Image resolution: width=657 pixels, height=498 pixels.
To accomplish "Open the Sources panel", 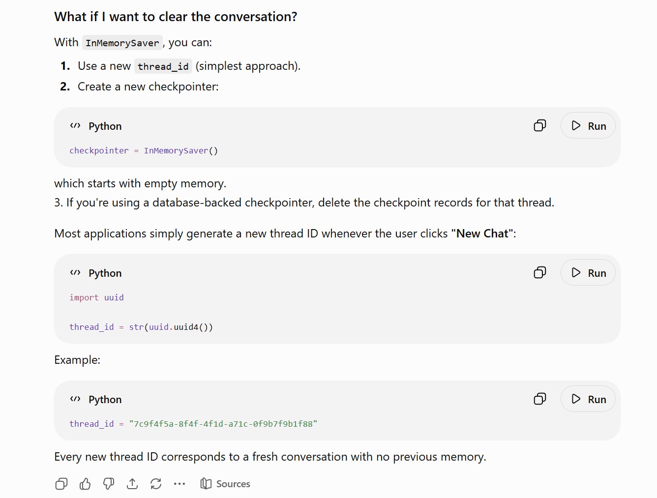I will [225, 484].
